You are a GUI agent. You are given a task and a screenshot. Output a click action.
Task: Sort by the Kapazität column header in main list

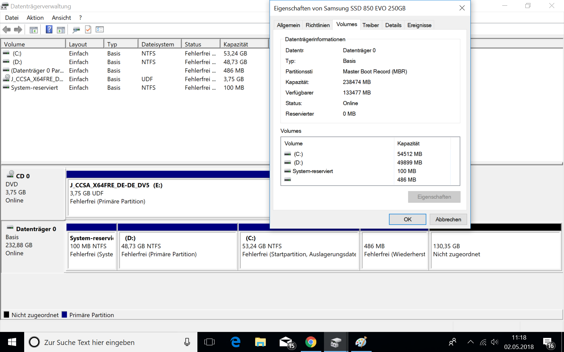(x=244, y=44)
